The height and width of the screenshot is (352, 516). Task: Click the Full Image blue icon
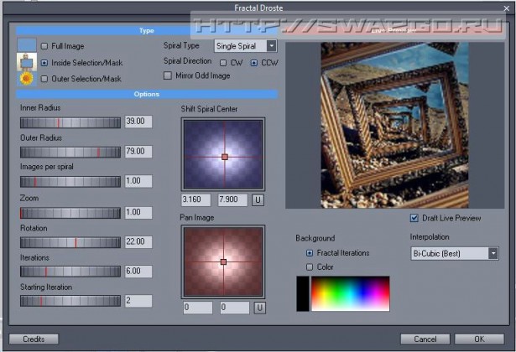pos(27,44)
